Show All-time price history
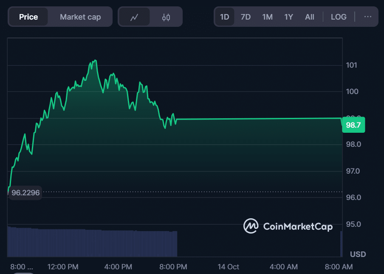Image resolution: width=384 pixels, height=274 pixels. 310,17
